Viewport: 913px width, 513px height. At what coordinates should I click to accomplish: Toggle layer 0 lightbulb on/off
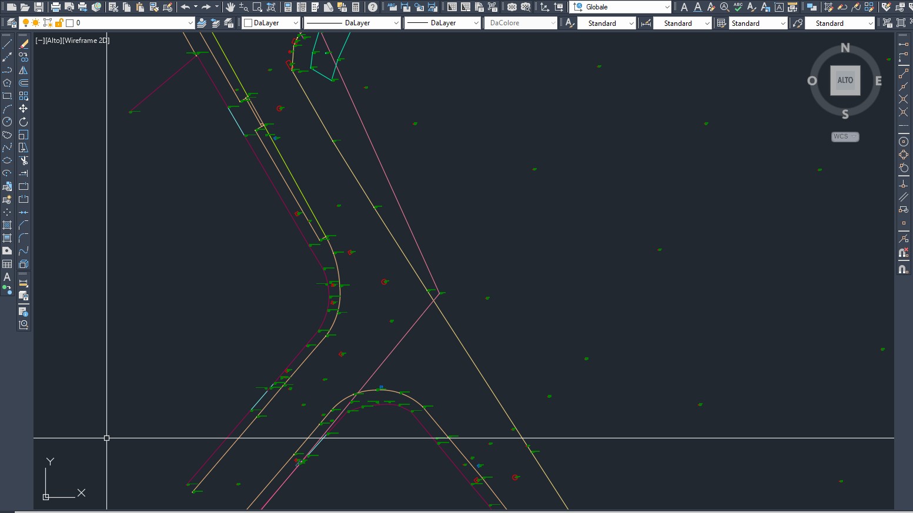coord(26,23)
